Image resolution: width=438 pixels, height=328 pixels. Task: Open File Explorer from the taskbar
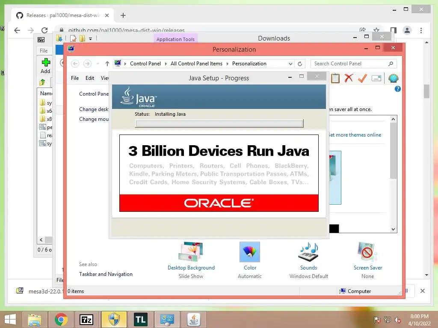[x=35, y=319]
